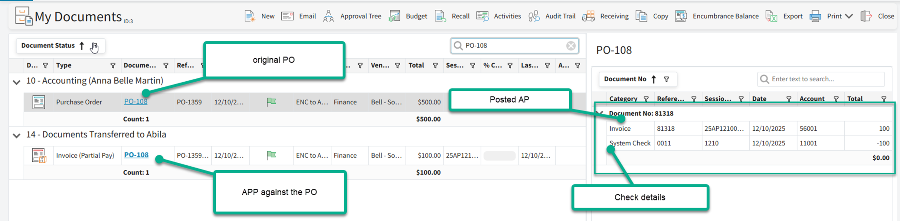900x221 pixels.
Task: Collapse the 10 - Accounting group
Action: [16, 82]
